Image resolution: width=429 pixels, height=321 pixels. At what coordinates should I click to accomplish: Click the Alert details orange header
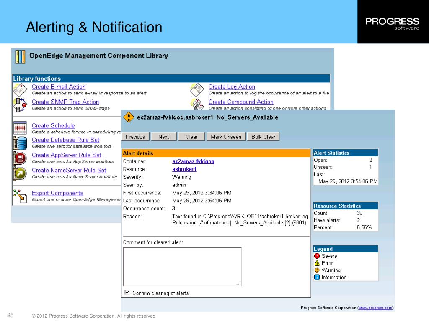tap(216, 153)
